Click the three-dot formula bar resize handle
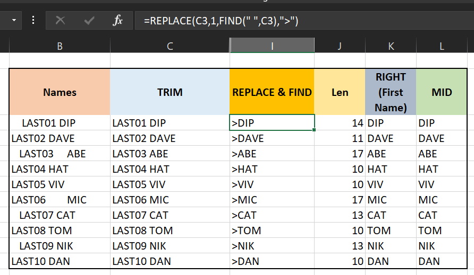Image resolution: width=474 pixels, height=275 pixels. [x=33, y=21]
